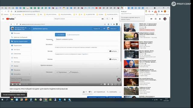Click the YouTube search magnifier button

tap(107, 19)
